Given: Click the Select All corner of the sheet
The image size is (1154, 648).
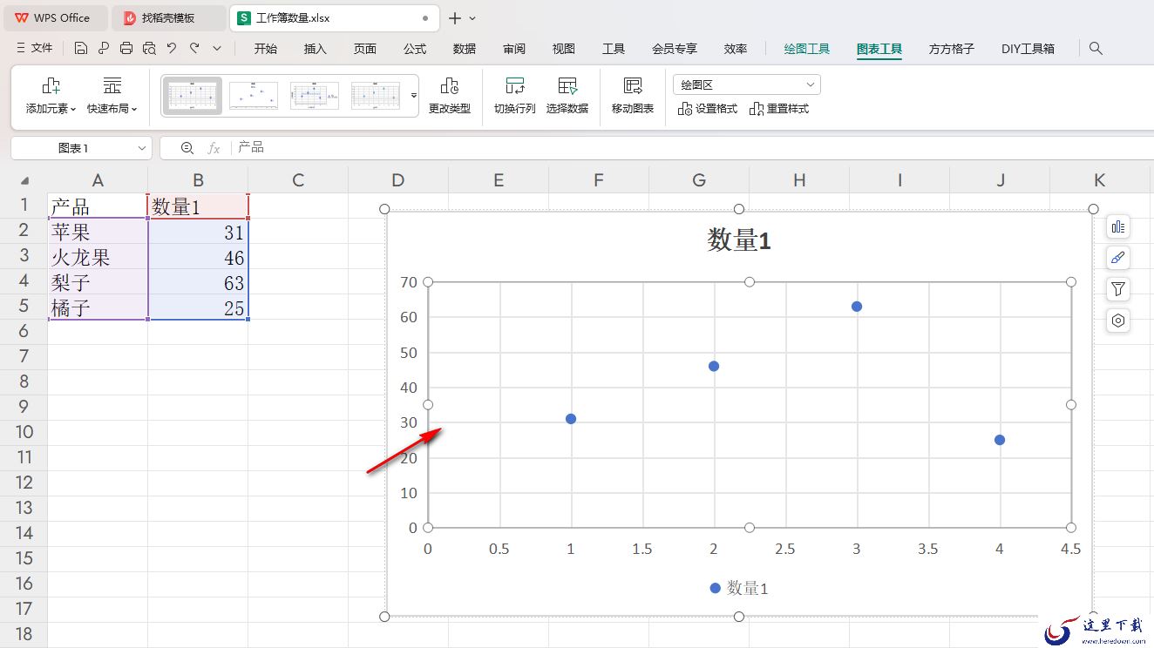Looking at the screenshot, I should (x=24, y=180).
